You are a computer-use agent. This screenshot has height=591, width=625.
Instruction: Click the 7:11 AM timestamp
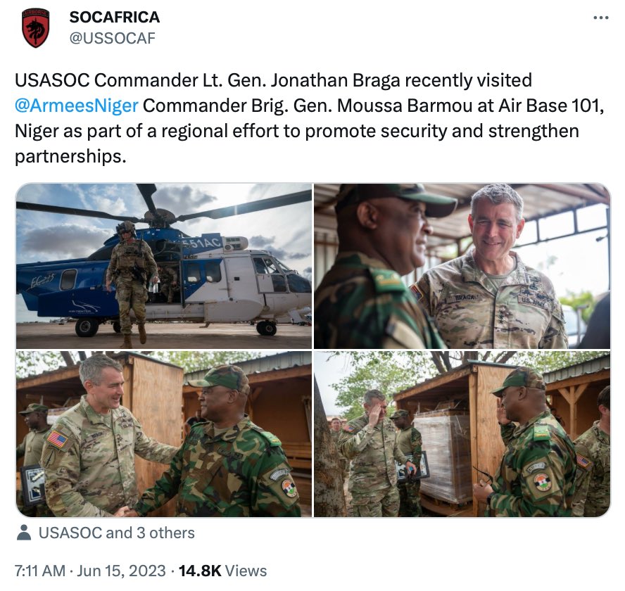click(40, 571)
